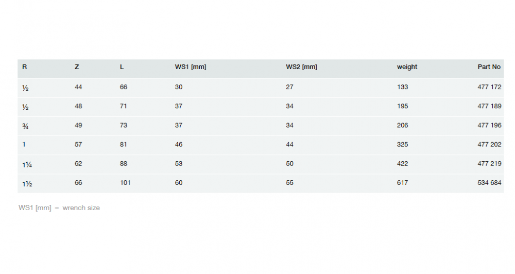Select part number 477 219
515x274 pixels.
489,164
